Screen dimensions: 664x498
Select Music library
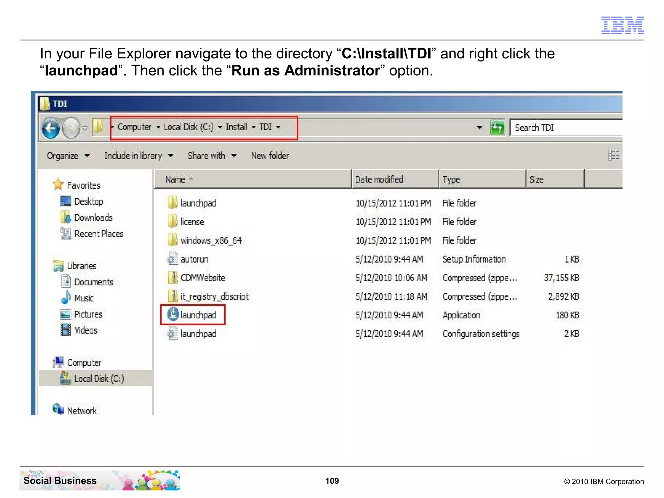(x=84, y=298)
